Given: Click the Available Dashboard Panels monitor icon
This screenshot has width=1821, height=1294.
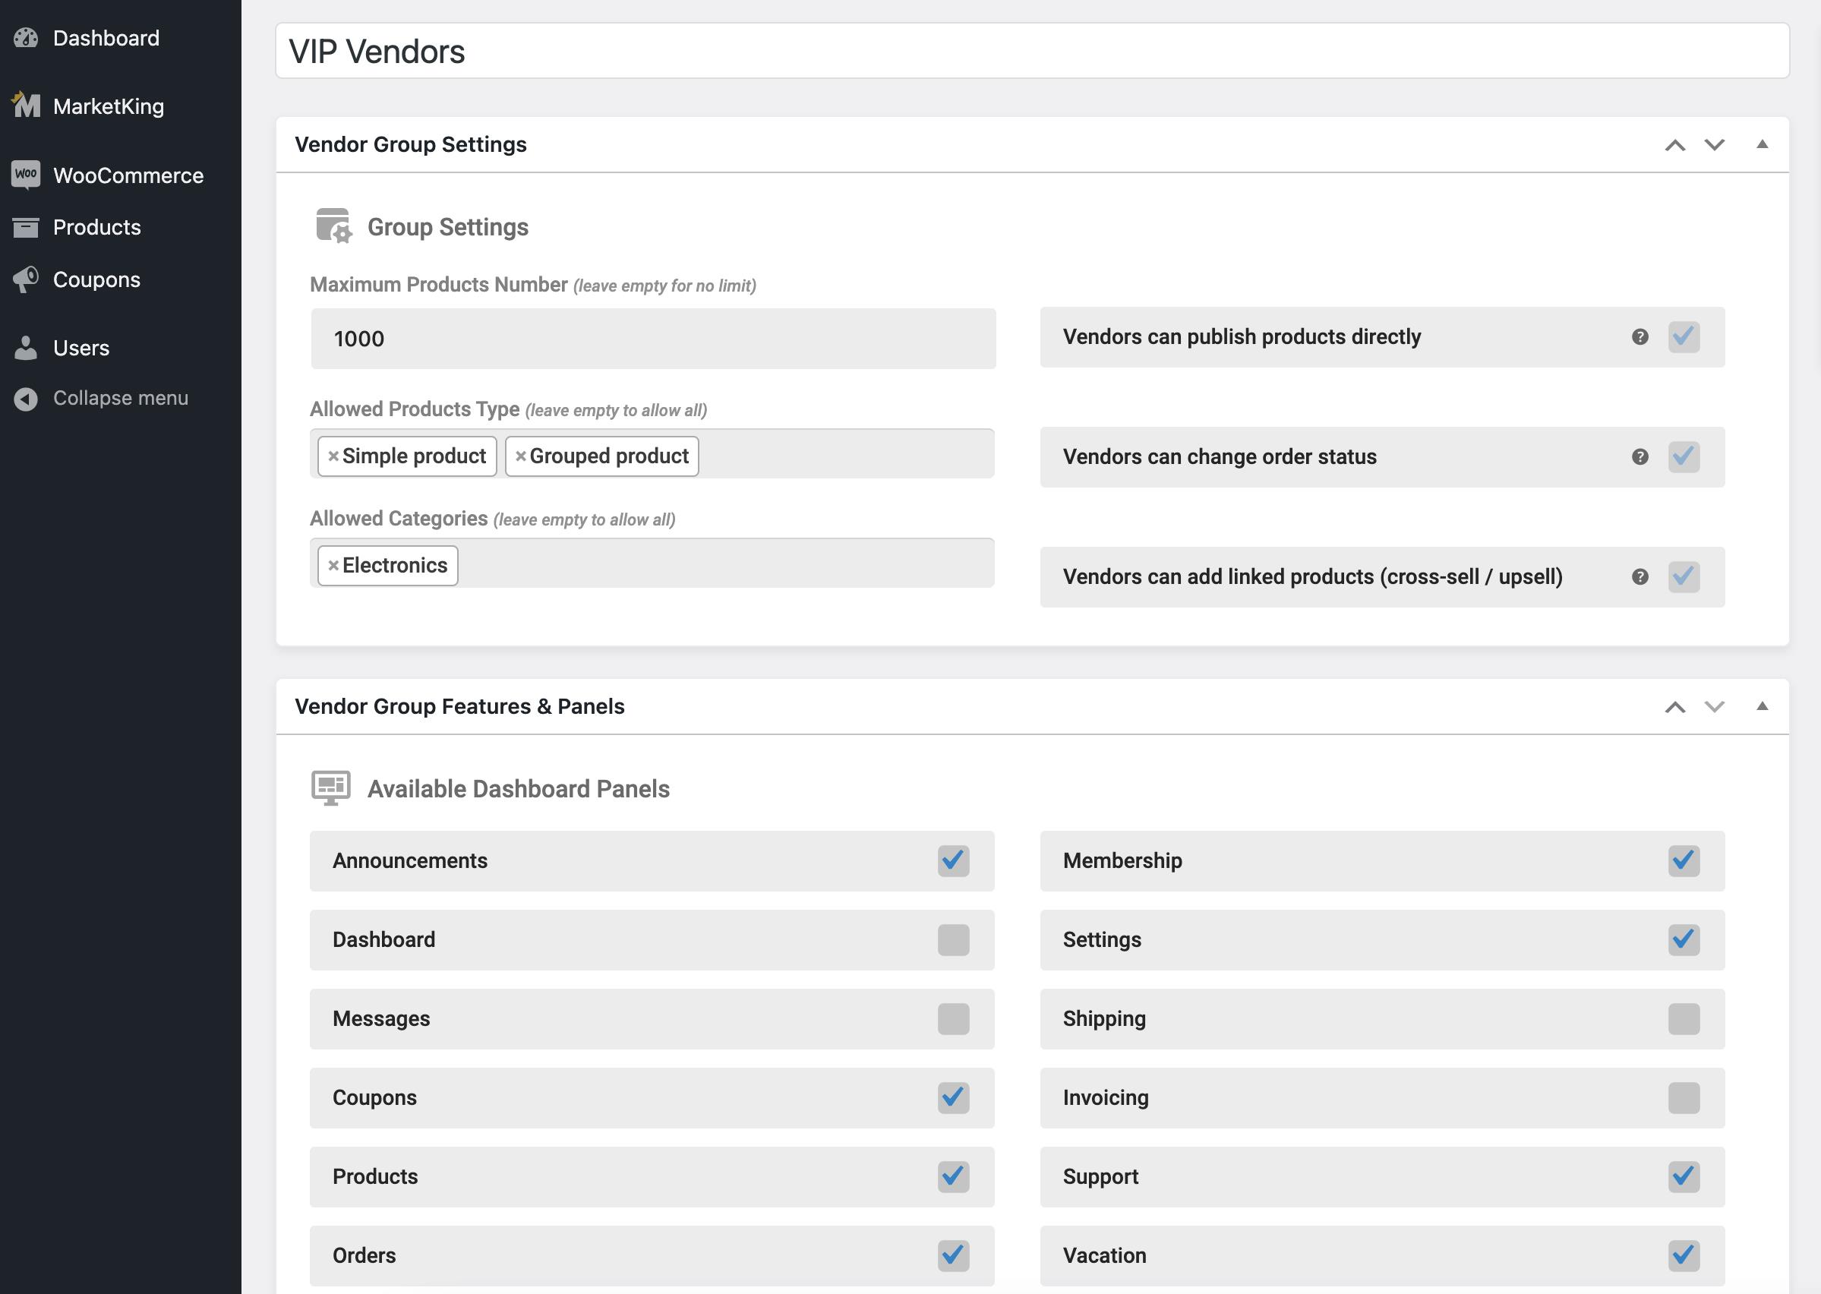Looking at the screenshot, I should coord(330,788).
